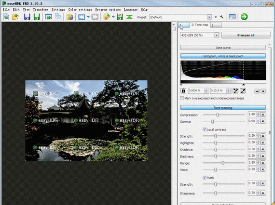
Task: Save using the green floppy disk icon
Action: click(x=37, y=17)
